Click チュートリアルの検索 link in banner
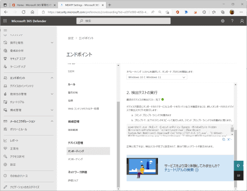This screenshot has width=247, height=191. point(181,170)
